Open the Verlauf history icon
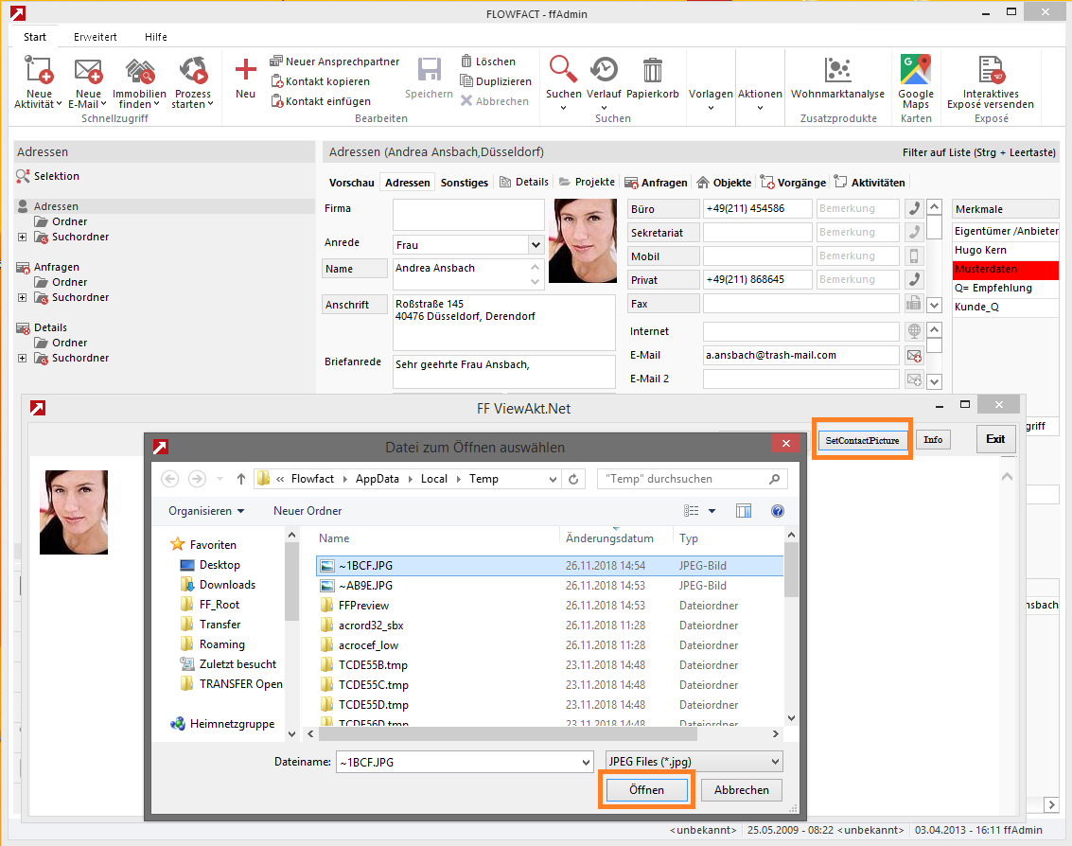Image resolution: width=1072 pixels, height=846 pixels. pyautogui.click(x=604, y=69)
